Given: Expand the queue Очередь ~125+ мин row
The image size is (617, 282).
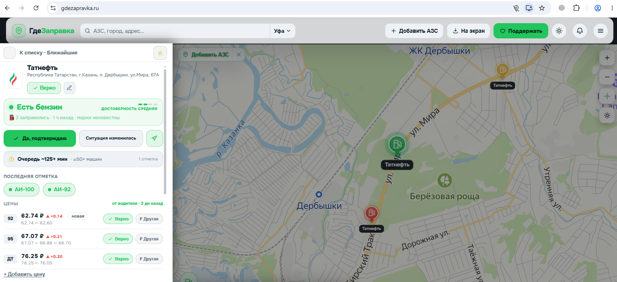Looking at the screenshot, I should 83,159.
